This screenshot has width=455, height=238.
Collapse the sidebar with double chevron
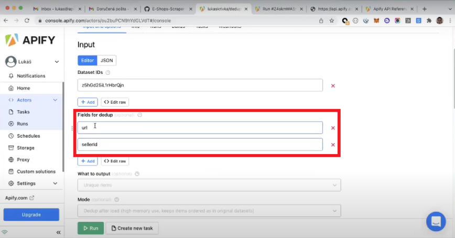(58, 232)
